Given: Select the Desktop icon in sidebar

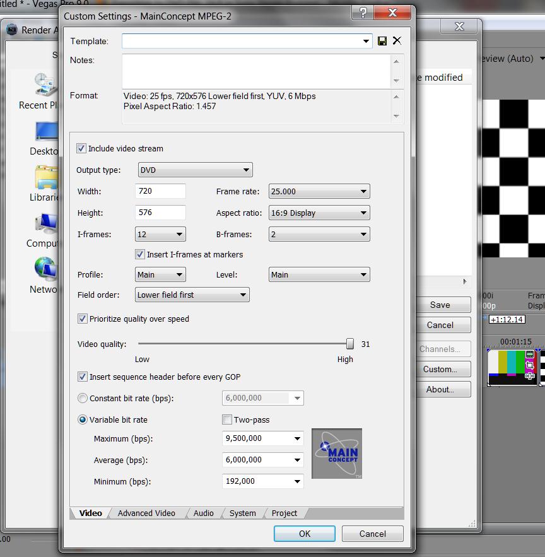Looking at the screenshot, I should pyautogui.click(x=47, y=132).
